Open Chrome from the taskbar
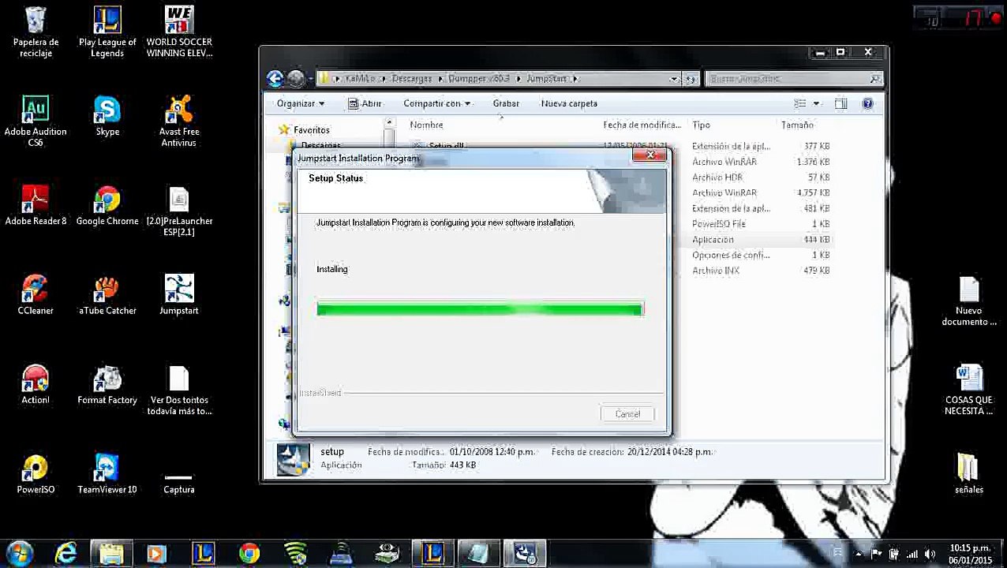 click(249, 554)
